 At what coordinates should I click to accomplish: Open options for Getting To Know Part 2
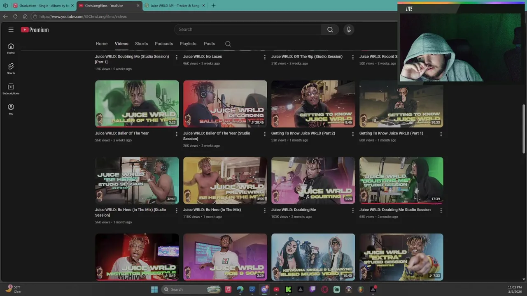[353, 134]
